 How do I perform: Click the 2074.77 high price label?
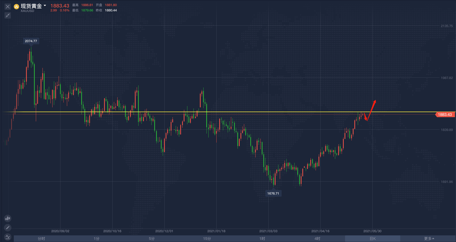coord(31,41)
